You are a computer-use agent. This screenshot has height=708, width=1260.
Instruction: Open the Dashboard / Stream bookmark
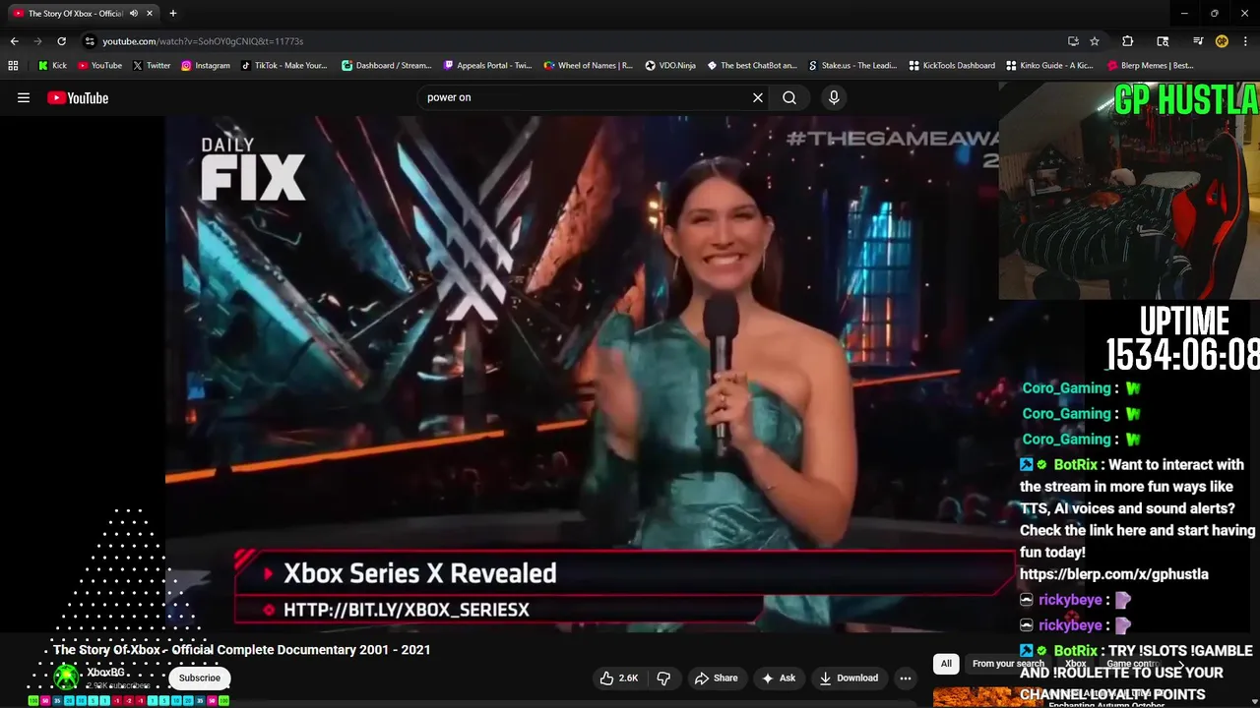(386, 66)
